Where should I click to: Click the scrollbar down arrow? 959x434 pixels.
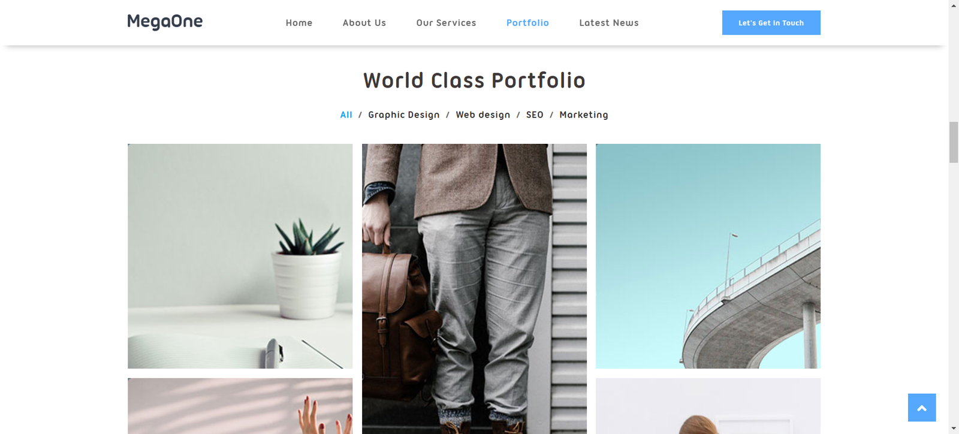tap(954, 429)
